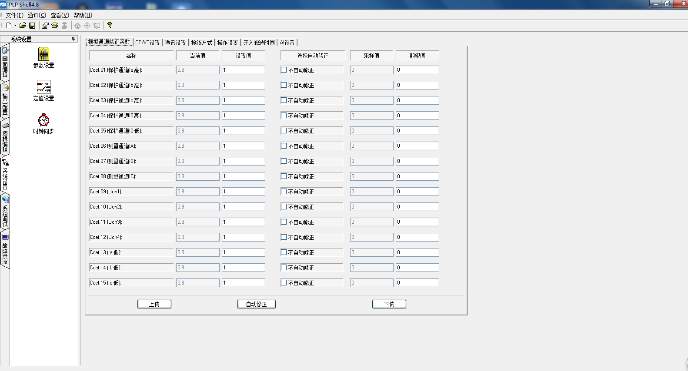Screen dimensions: 688x371
Task: Click the question mark help icon
Action: (110, 26)
